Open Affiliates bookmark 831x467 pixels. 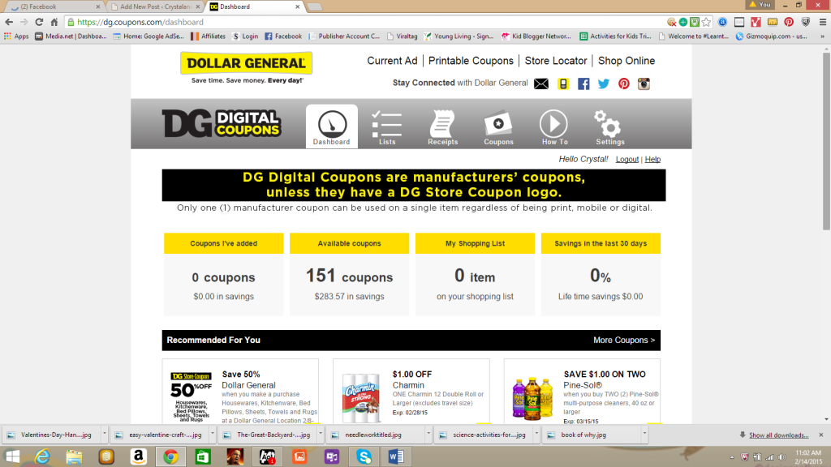208,36
